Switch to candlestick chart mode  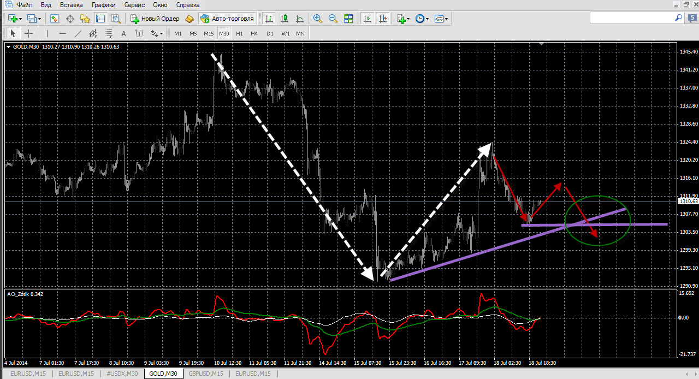point(285,19)
